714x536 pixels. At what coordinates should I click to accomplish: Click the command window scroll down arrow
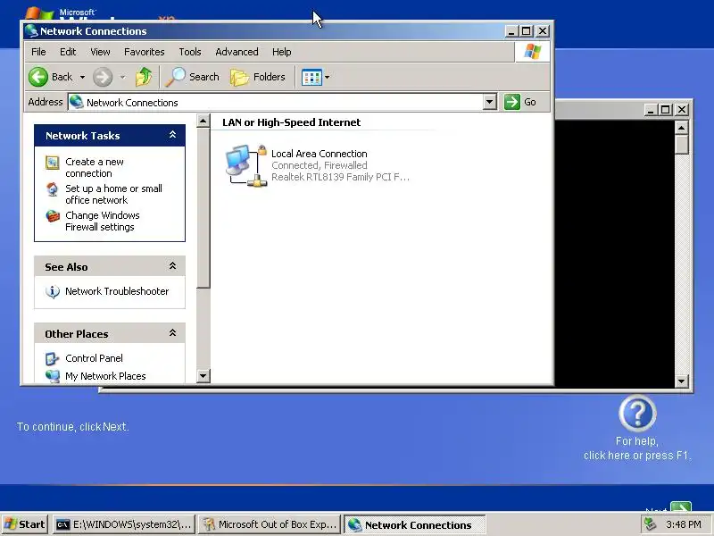click(x=681, y=381)
